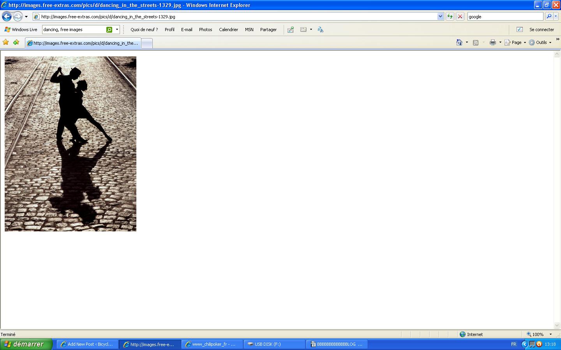Image resolution: width=561 pixels, height=350 pixels.
Task: Expand the address bar history dropdown
Action: click(x=440, y=17)
